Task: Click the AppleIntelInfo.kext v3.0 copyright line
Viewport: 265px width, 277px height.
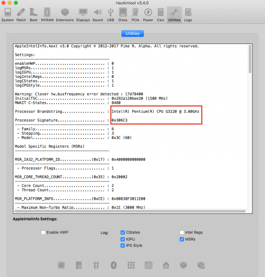Action: 107,46
